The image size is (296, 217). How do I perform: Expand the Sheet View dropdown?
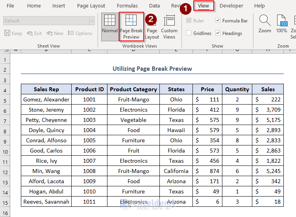point(92,21)
